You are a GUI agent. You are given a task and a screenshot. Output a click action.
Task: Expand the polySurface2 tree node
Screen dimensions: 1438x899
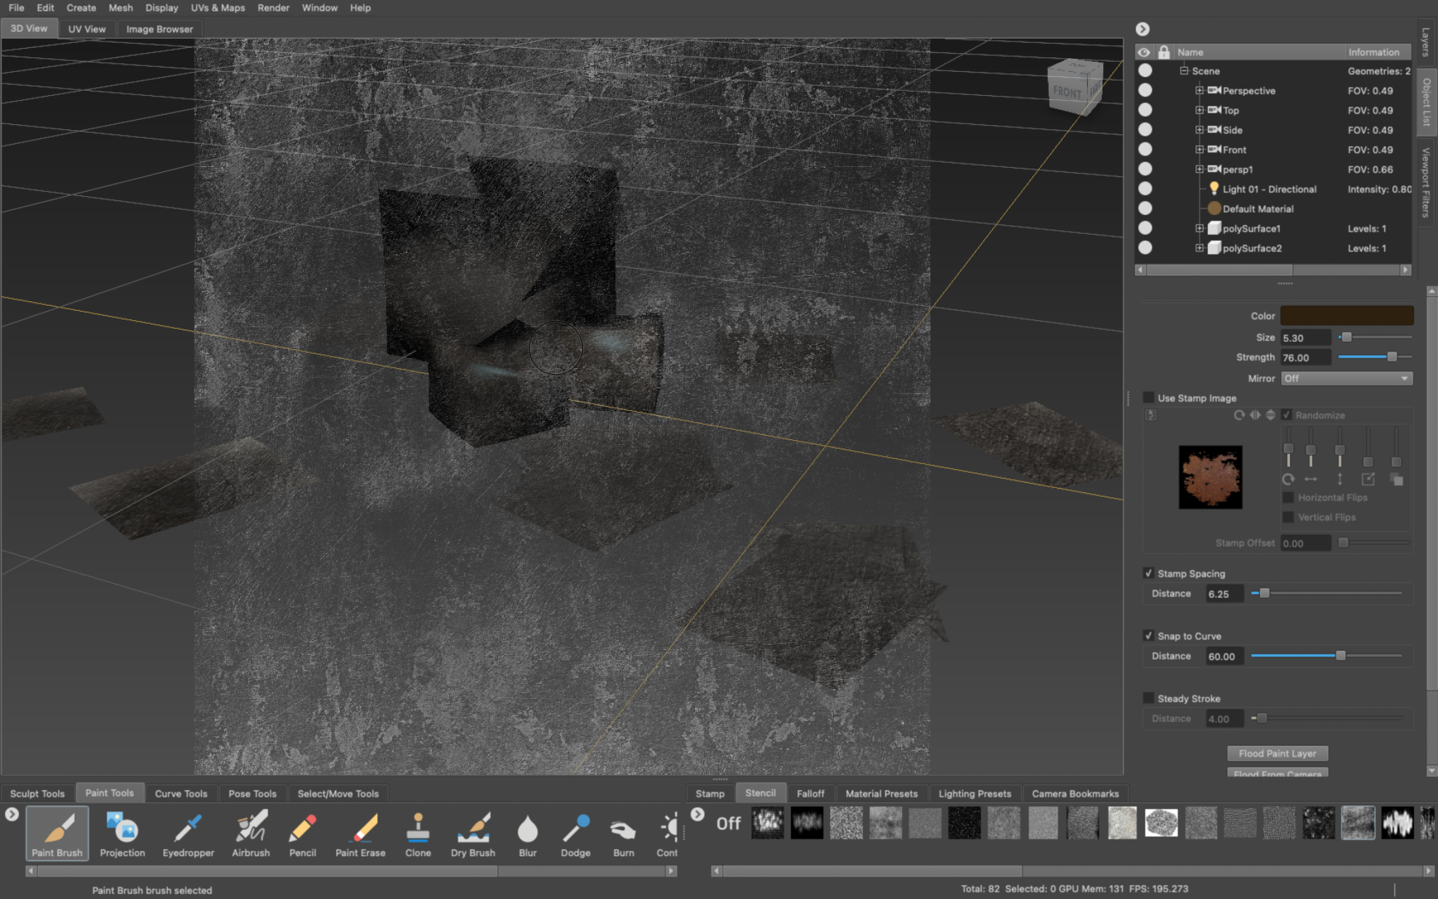[x=1200, y=248]
